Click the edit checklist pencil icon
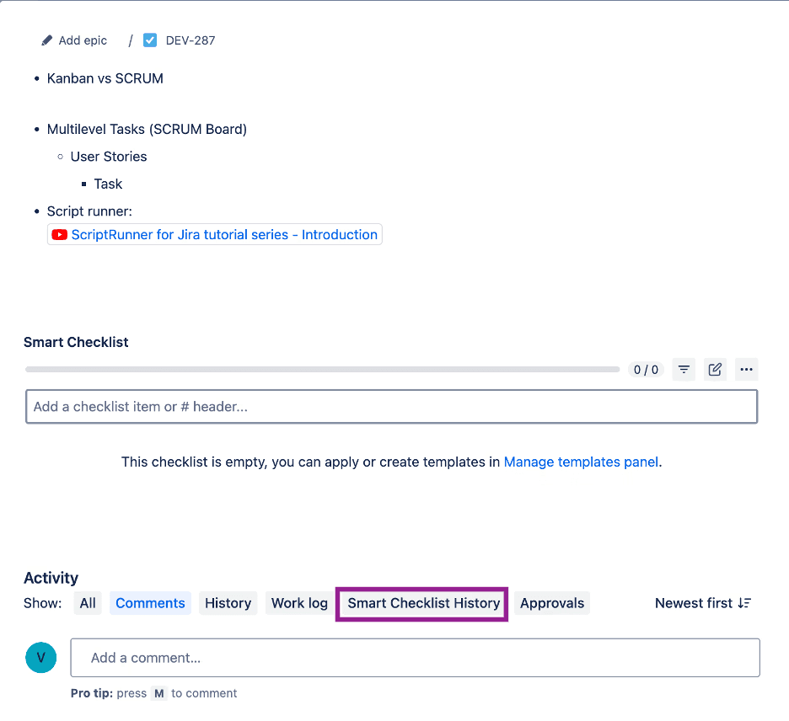Viewport: 789px width, 721px height. (x=715, y=369)
